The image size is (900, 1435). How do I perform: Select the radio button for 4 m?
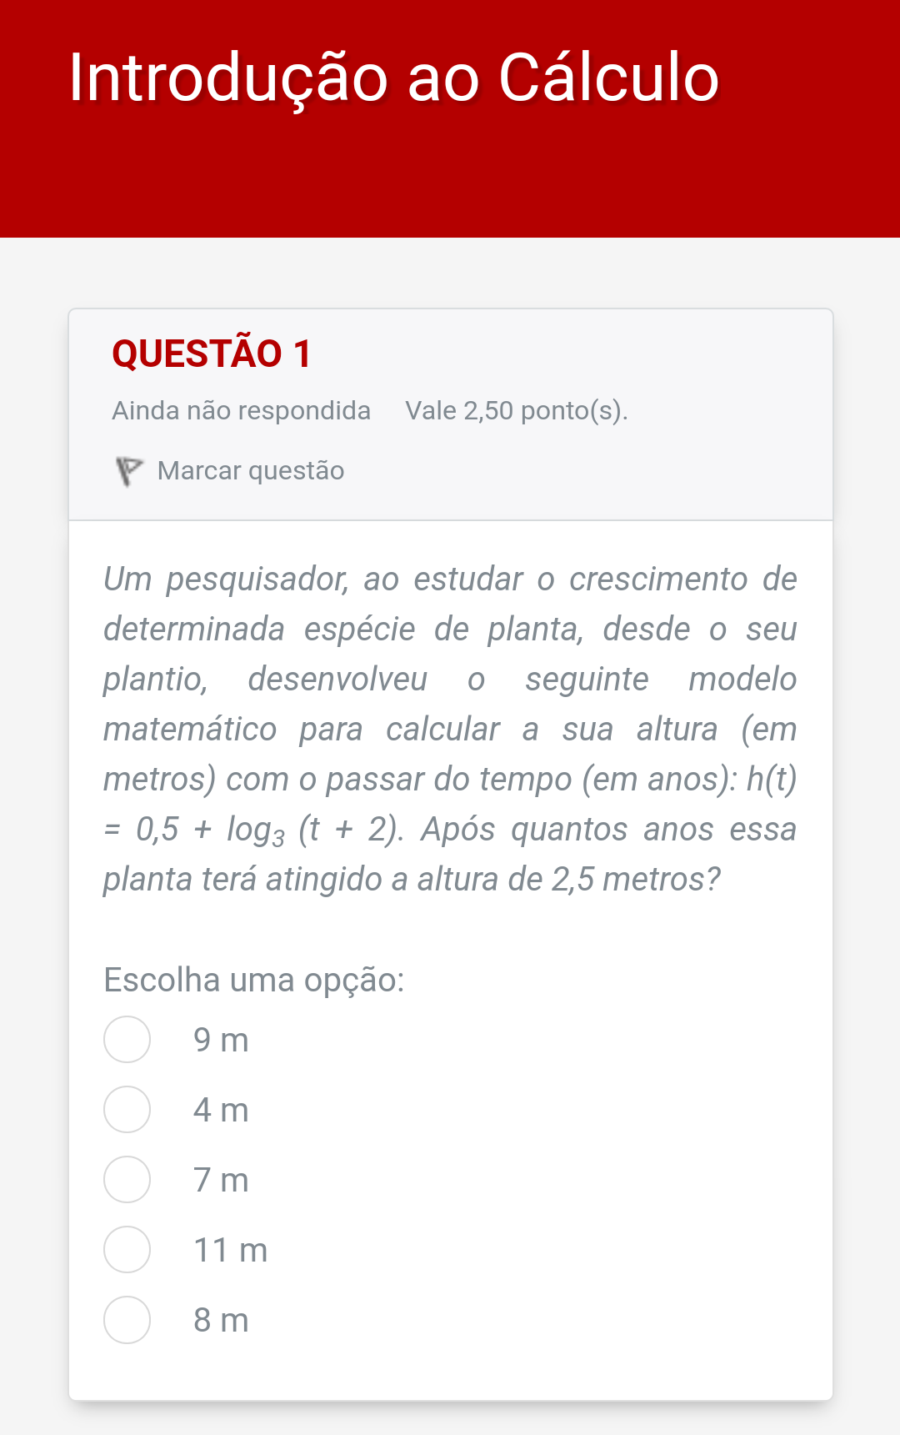[127, 1110]
